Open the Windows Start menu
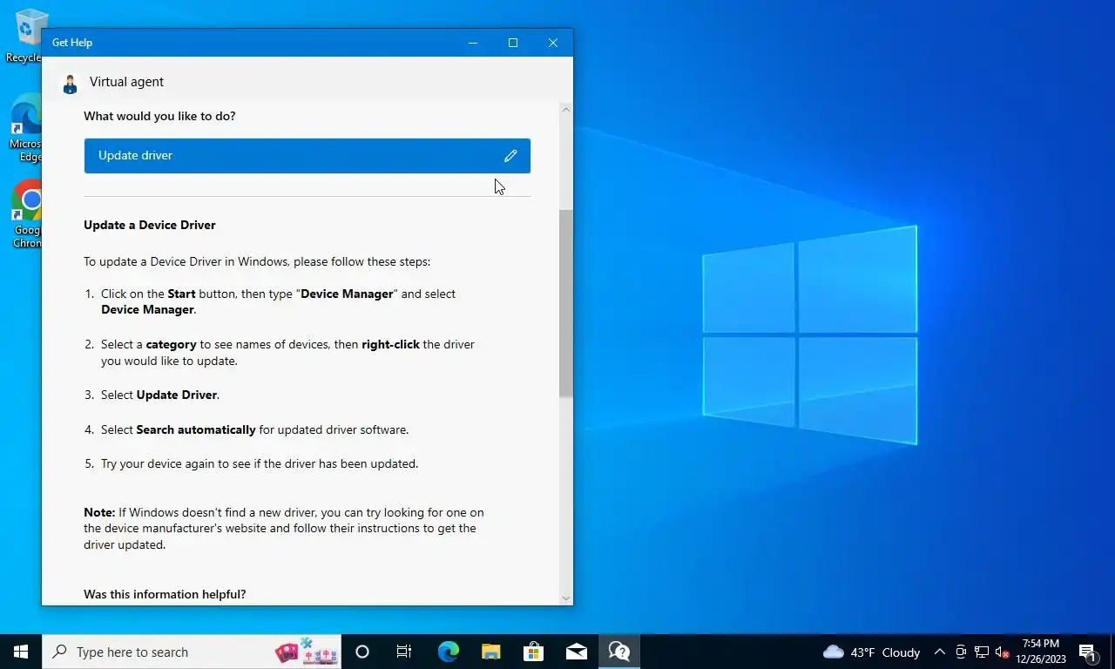 tap(21, 652)
